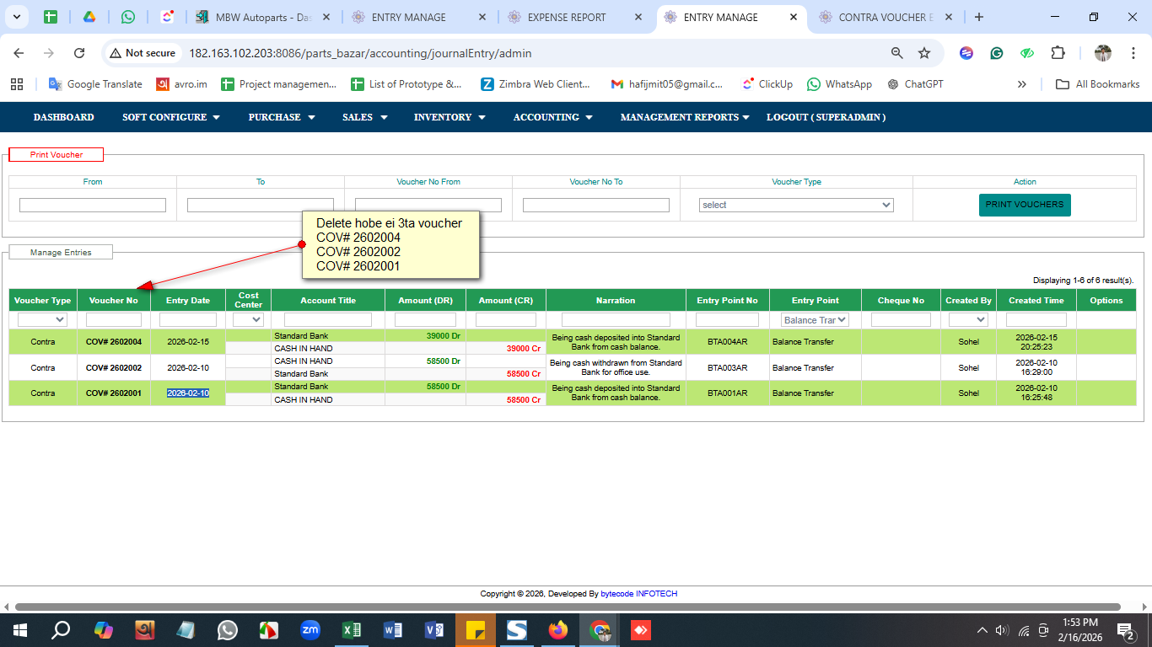Open the Voucher Type select in Print Voucher

(x=796, y=205)
